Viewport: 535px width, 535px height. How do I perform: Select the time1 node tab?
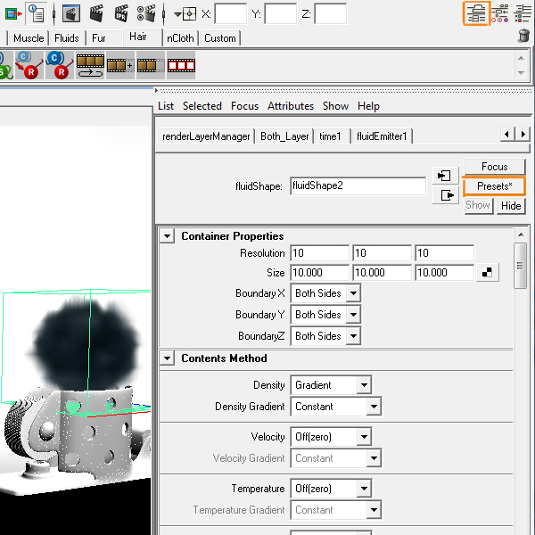330,136
